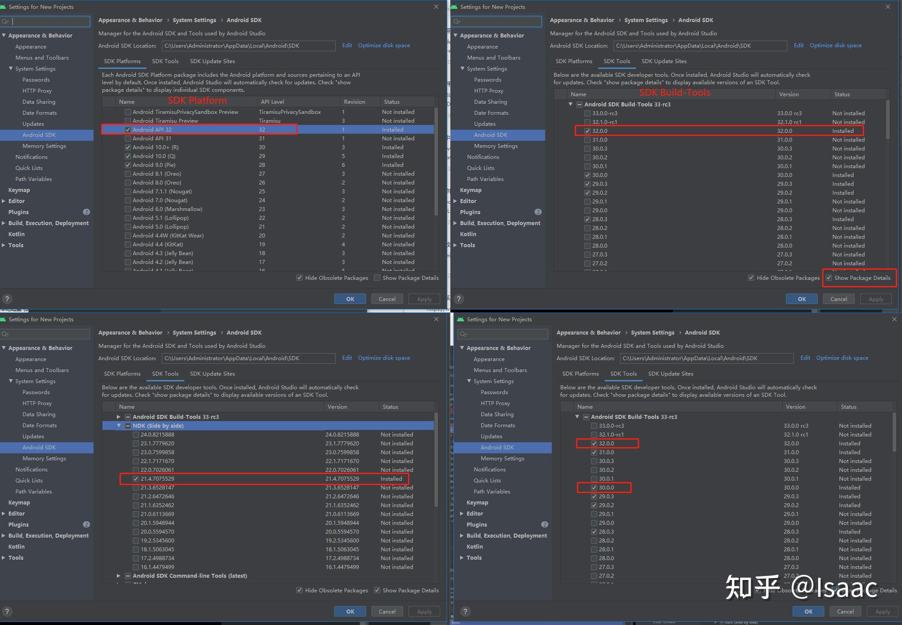Image resolution: width=902 pixels, height=625 pixels.
Task: Click the help icon in the NDK list dialog
Action: pyautogui.click(x=7, y=611)
